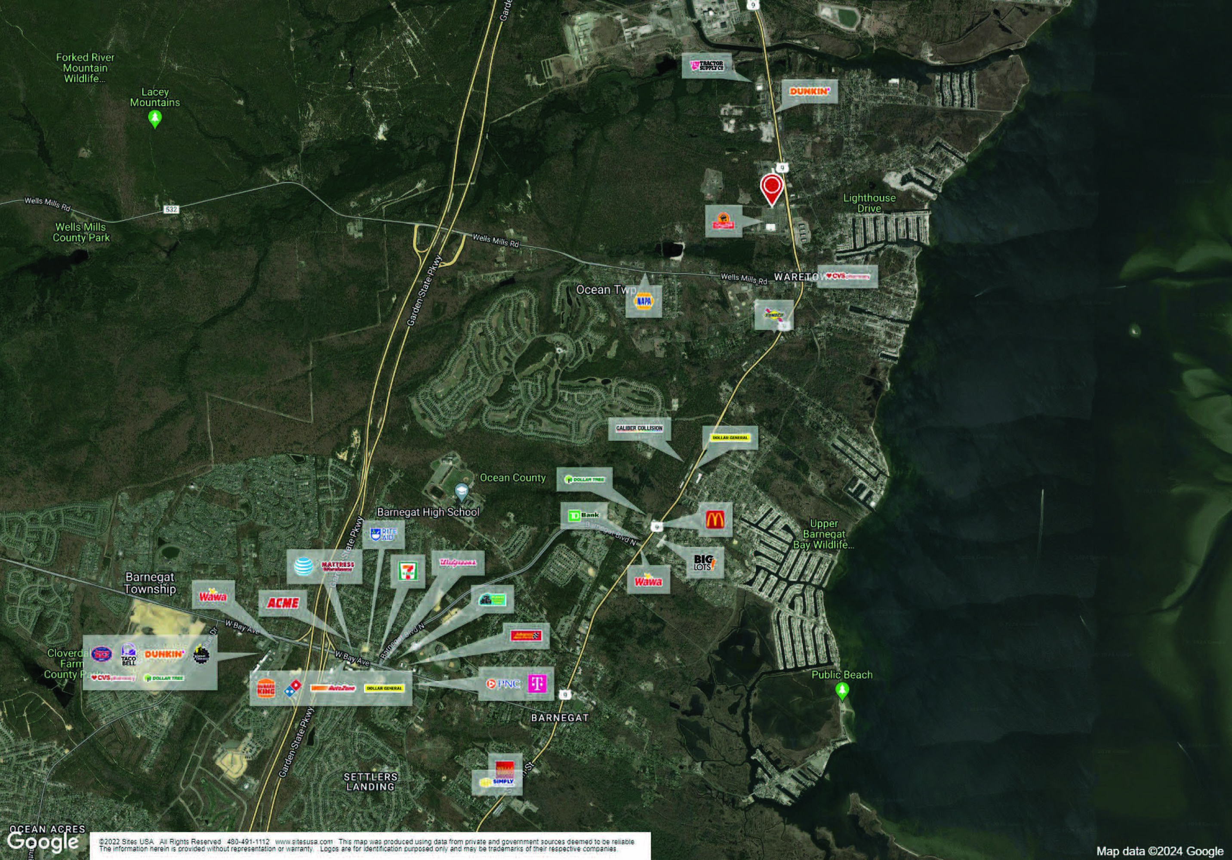This screenshot has height=860, width=1232.
Task: Click the "Lacey Mountains" text label
Action: coord(155,97)
